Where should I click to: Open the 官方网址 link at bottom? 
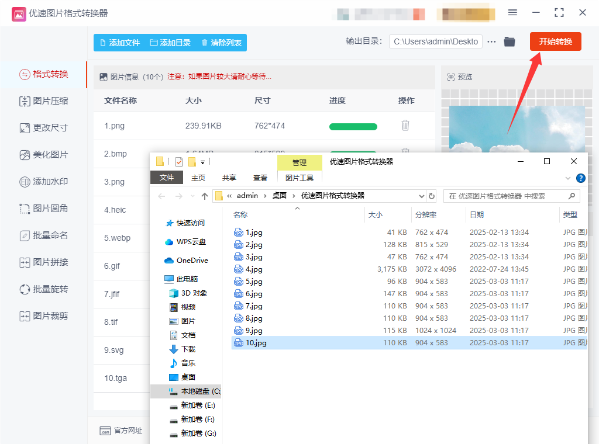[x=121, y=431]
